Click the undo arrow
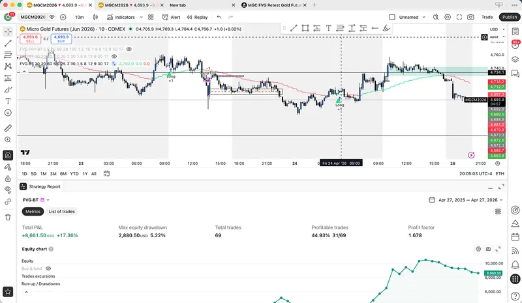This screenshot has height=303, width=522. pos(219,17)
